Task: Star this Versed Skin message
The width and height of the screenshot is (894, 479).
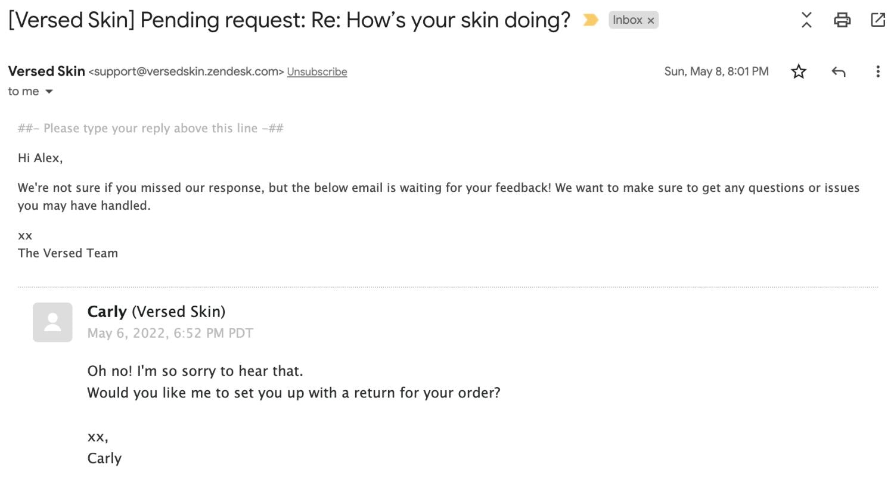Action: (x=799, y=72)
